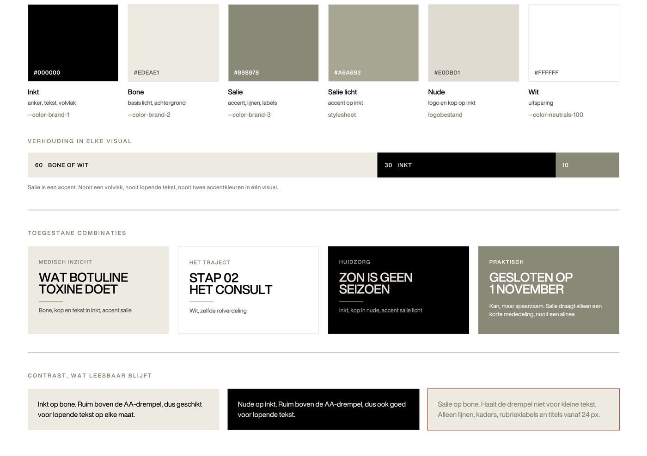This screenshot has width=647, height=456.
Task: Click the '10' sage ratio segment
Action: coord(587,165)
